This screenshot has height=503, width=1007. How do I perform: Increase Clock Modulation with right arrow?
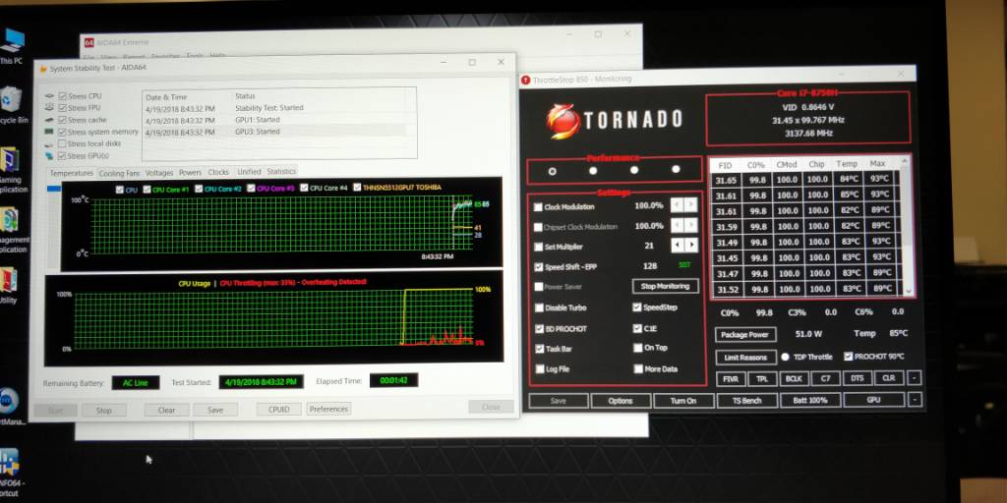pos(691,205)
